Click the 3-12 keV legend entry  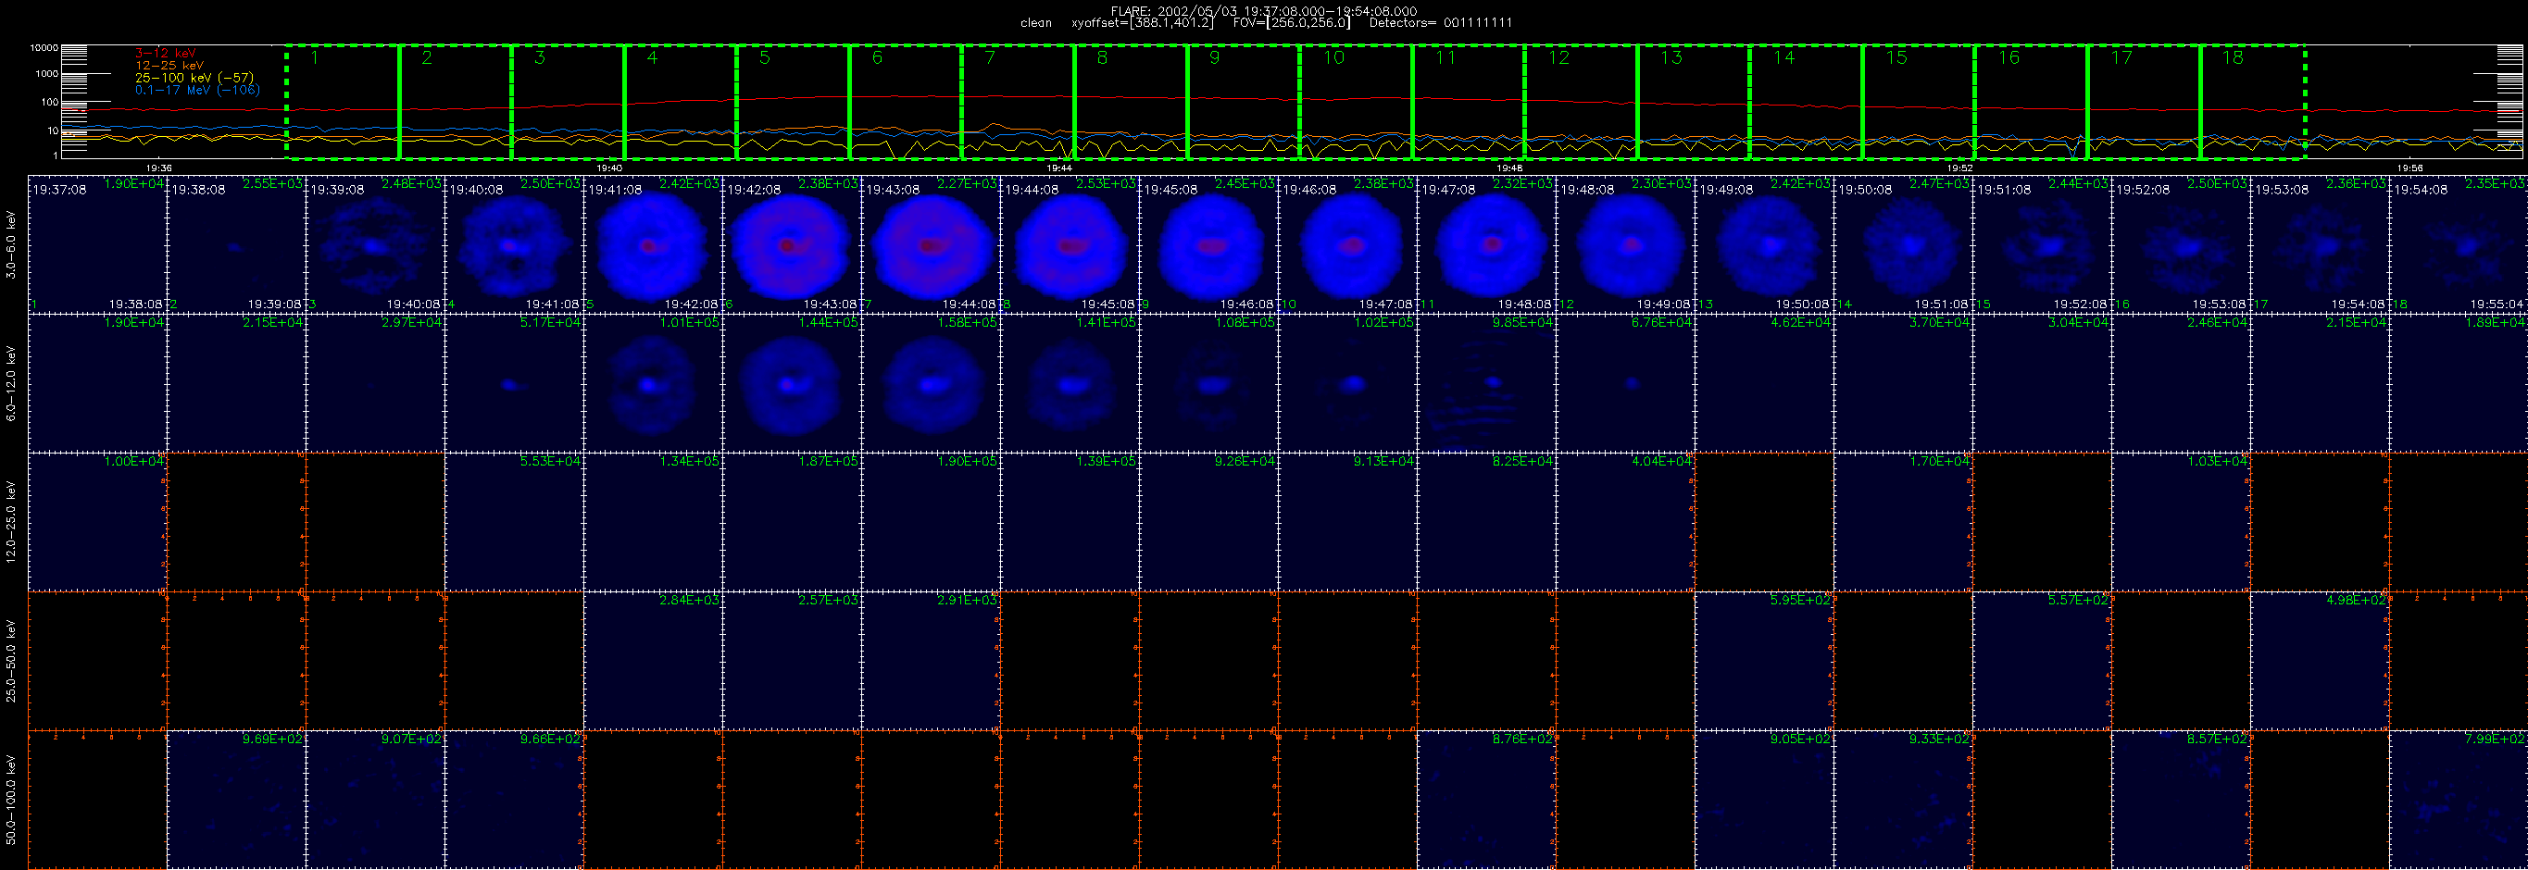coord(165,53)
